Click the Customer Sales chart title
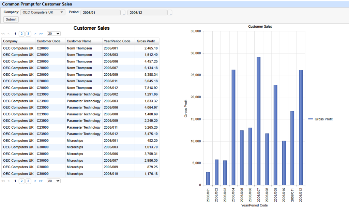 coord(260,27)
